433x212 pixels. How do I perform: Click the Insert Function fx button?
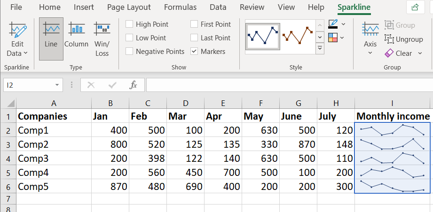[134, 85]
